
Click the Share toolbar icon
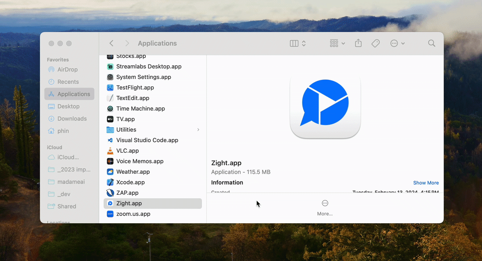tap(358, 43)
